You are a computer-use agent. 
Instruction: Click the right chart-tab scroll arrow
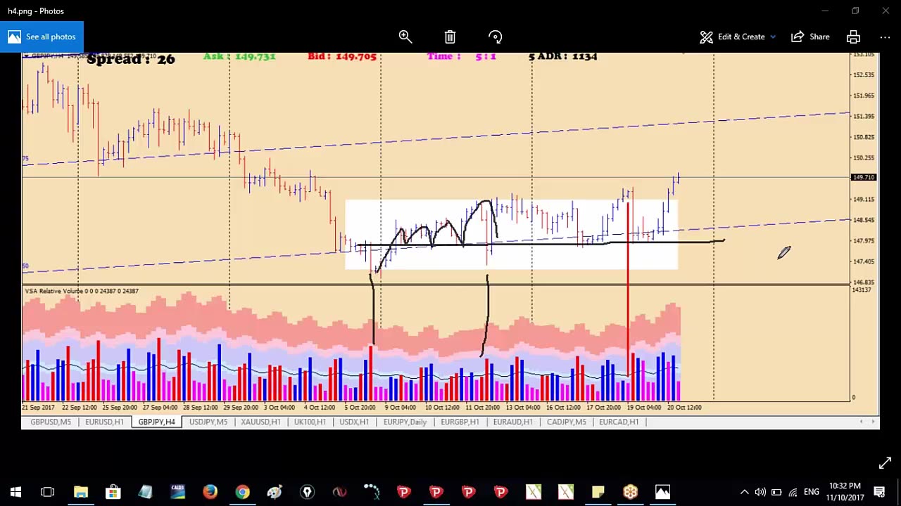(x=873, y=422)
